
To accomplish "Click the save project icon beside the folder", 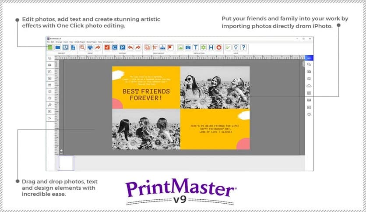I will click(x=65, y=47).
